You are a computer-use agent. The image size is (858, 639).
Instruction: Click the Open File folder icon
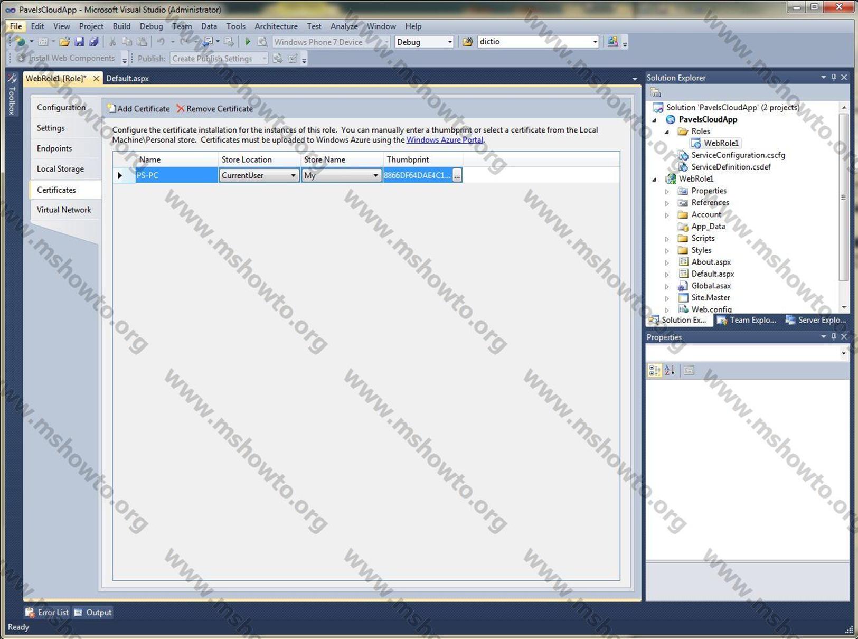click(64, 42)
